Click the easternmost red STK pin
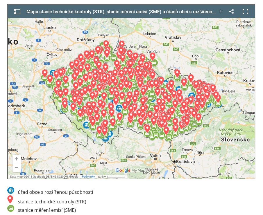This screenshot has height=215, width=263. tap(218, 98)
